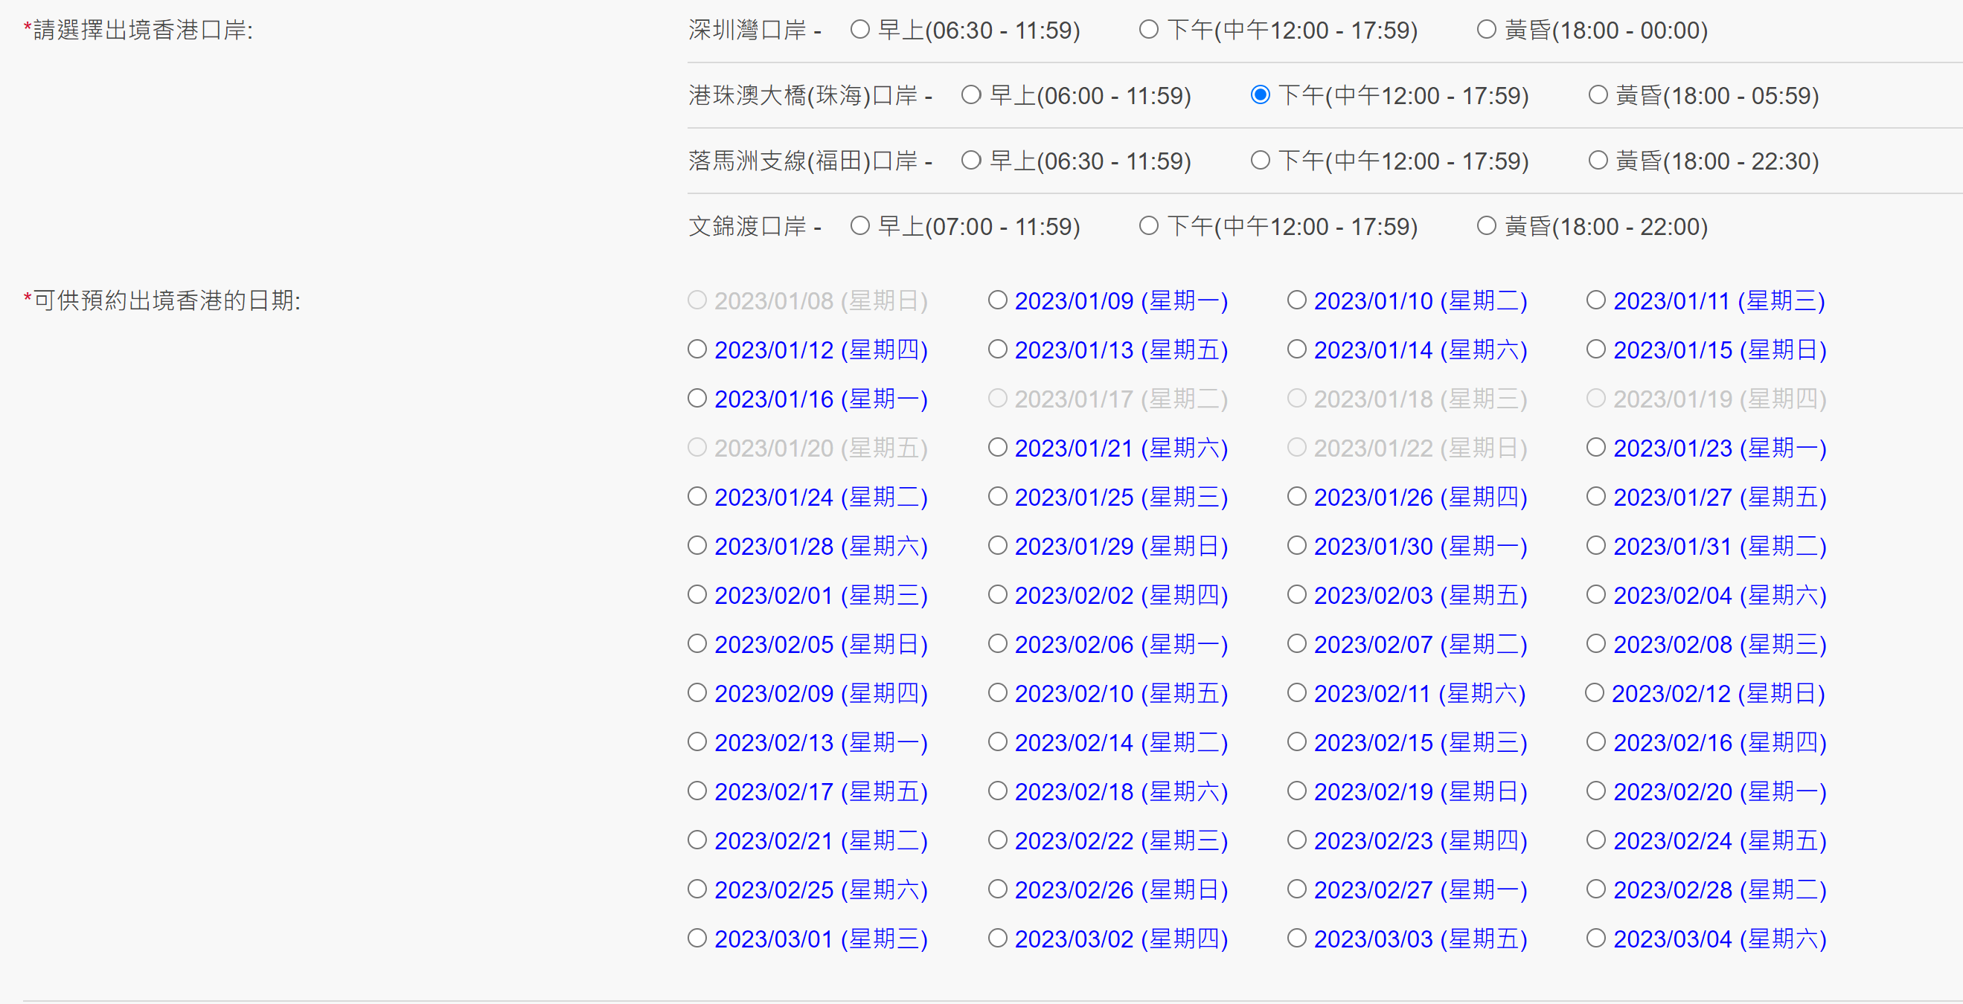Choose date 2023/02/18 (星期六)
Screen dimensions: 1963x1004
coord(998,791)
